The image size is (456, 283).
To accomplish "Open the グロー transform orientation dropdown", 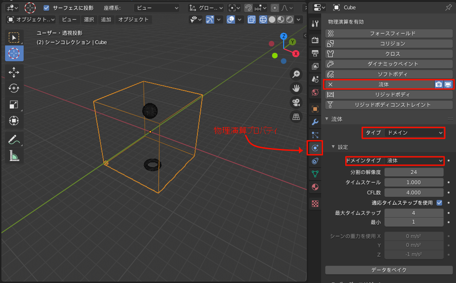I will pos(206,8).
